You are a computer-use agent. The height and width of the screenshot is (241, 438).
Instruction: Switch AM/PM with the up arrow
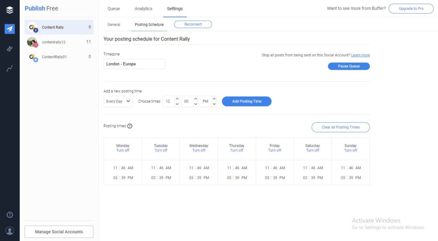point(214,99)
